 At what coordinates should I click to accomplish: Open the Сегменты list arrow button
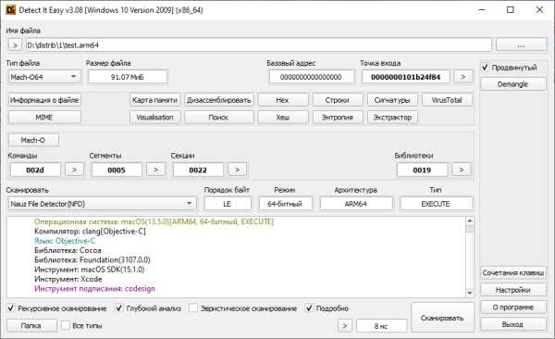(x=155, y=169)
